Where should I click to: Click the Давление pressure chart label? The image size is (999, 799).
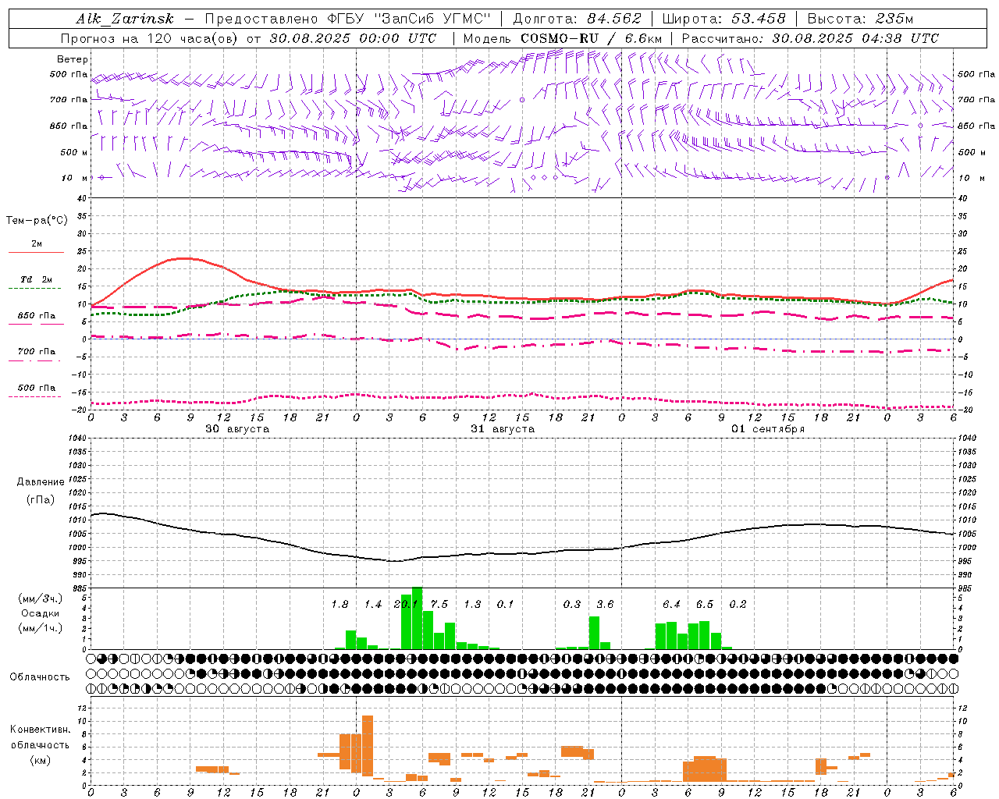[x=41, y=482]
